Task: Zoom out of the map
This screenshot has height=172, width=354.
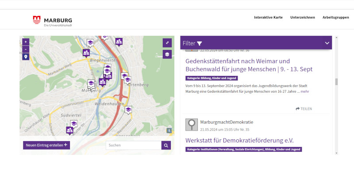Action: pyautogui.click(x=26, y=49)
